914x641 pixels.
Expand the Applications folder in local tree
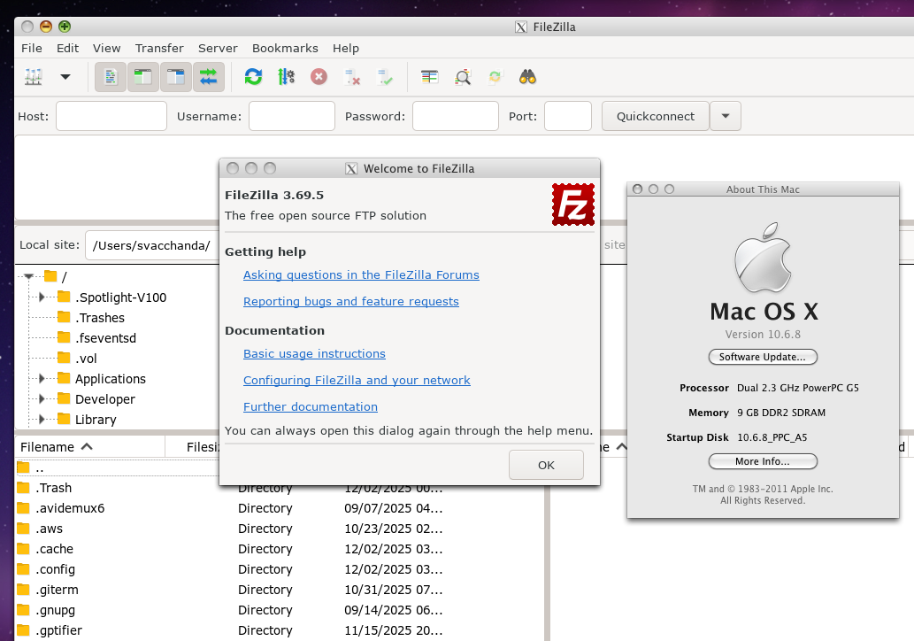42,379
